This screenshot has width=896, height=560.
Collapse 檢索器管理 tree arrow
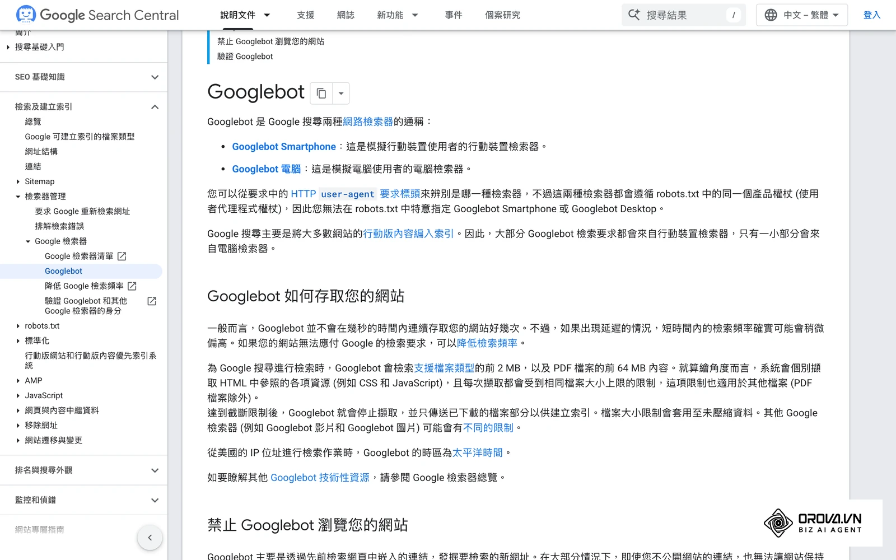coord(18,197)
